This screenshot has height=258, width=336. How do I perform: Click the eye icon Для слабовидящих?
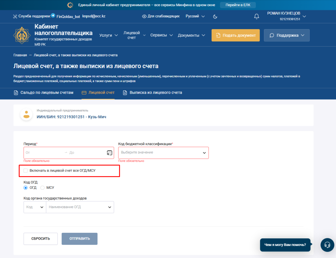pos(144,16)
